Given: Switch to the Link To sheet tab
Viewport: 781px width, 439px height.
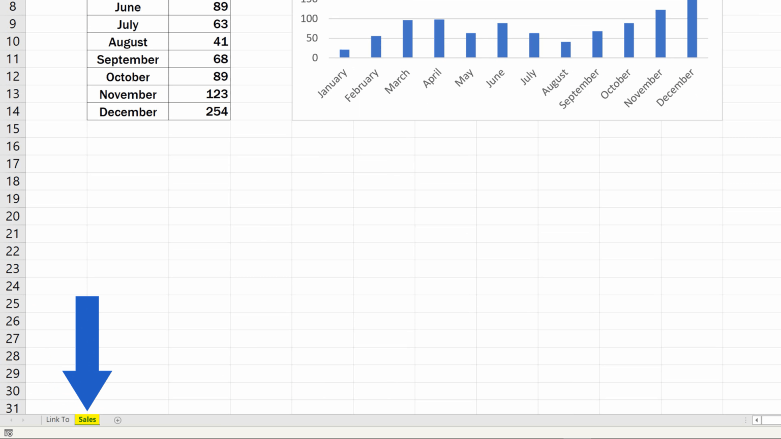Looking at the screenshot, I should (x=57, y=420).
